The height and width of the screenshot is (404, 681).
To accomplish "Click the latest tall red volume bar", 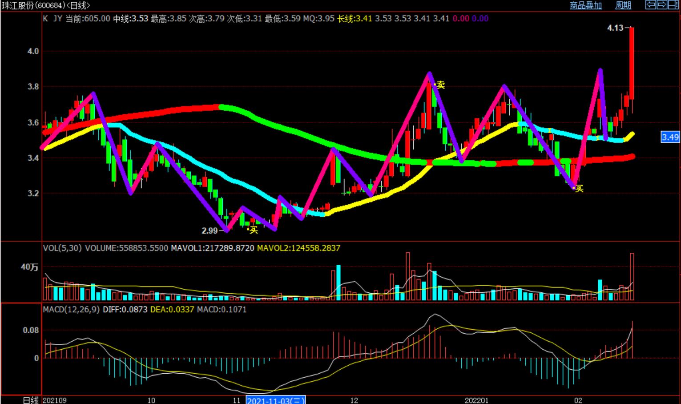I will pyautogui.click(x=632, y=276).
